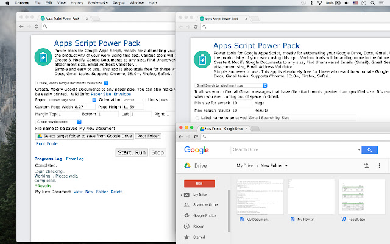Open the Chrome menu in menu bar
Image resolution: width=390 pixels, height=244 pixels.
click(22, 3)
